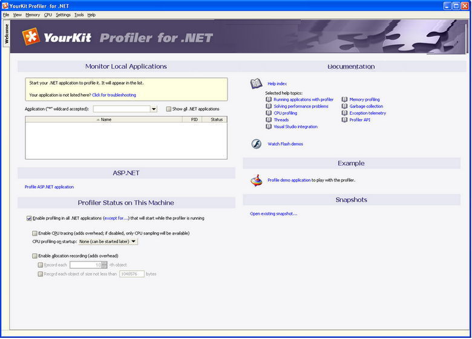Sort application list by PID column

coord(192,119)
